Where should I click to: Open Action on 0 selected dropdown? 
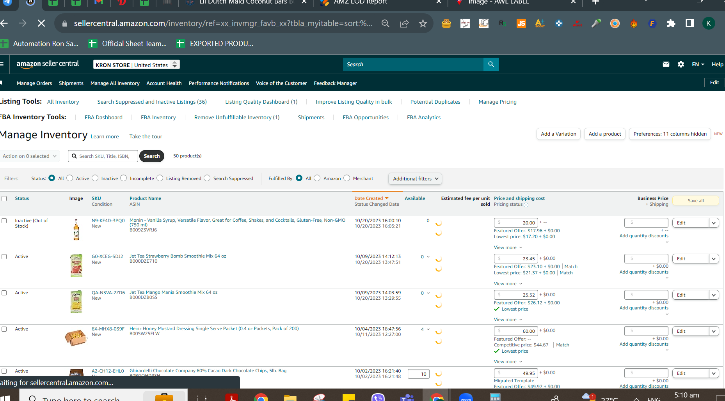(30, 156)
